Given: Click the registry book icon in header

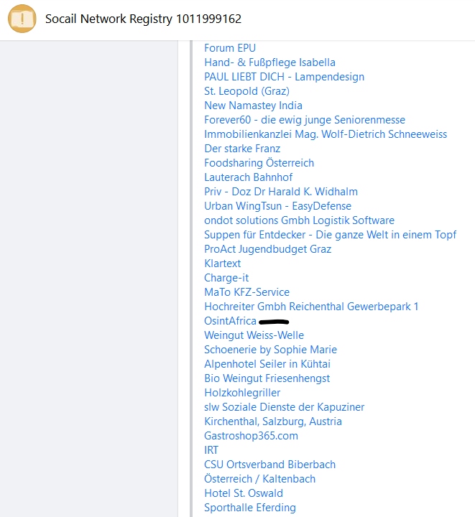Looking at the screenshot, I should [x=22, y=18].
